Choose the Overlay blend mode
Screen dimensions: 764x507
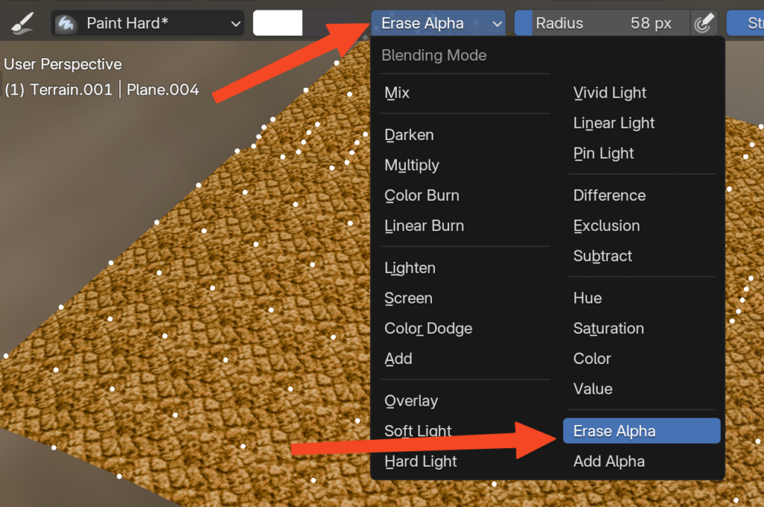tap(411, 401)
